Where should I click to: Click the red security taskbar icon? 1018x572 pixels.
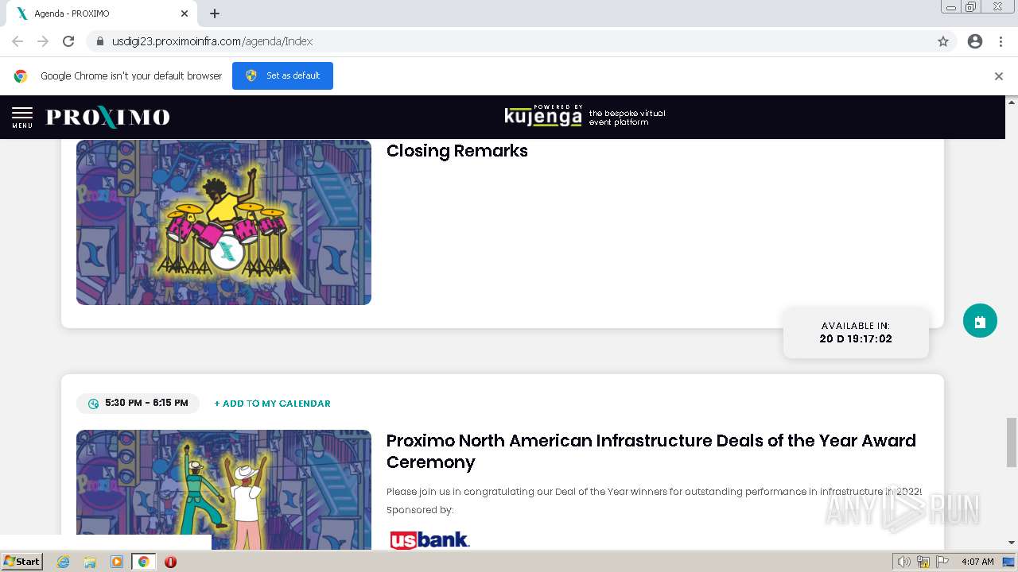click(170, 562)
